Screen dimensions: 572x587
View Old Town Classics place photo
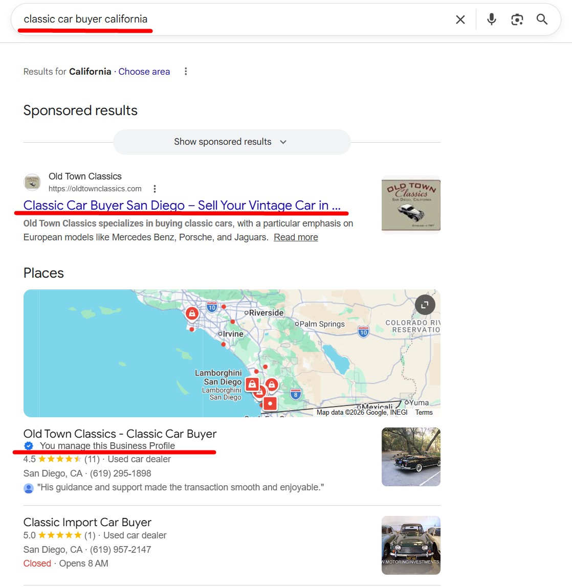point(411,457)
